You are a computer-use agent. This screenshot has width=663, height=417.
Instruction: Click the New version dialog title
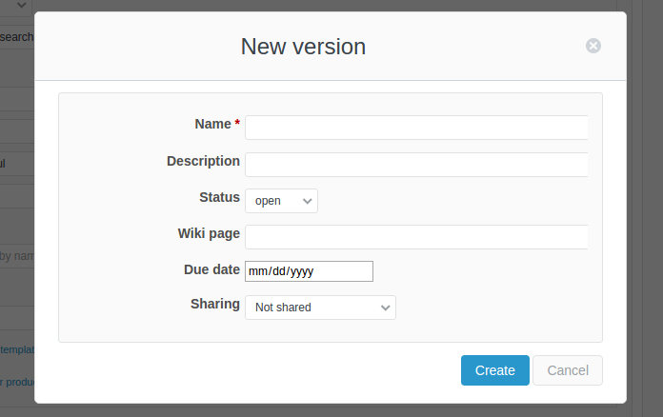[x=303, y=47]
